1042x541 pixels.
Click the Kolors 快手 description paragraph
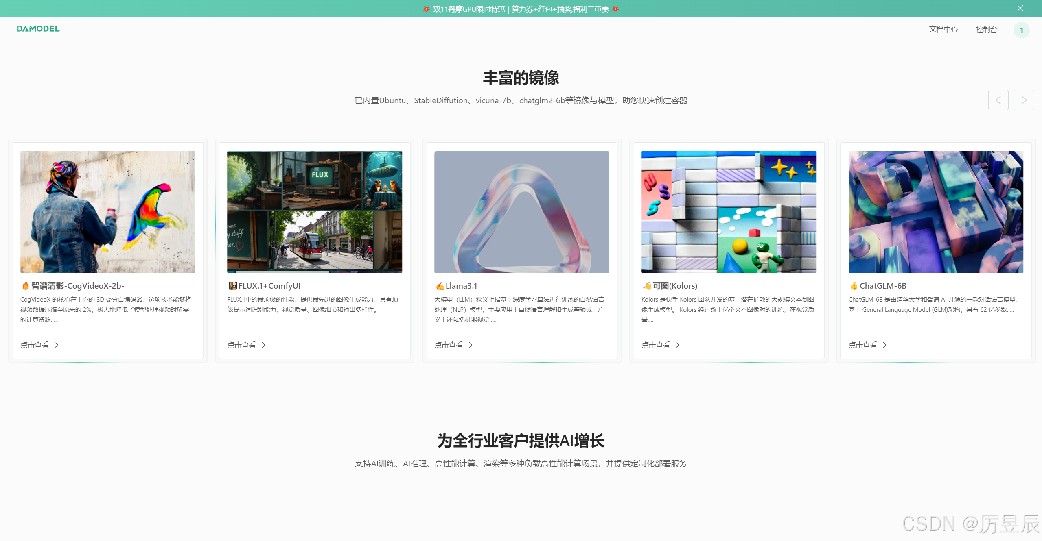[728, 309]
